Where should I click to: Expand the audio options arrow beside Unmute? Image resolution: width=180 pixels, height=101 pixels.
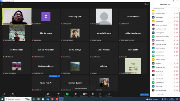click(x=7, y=94)
